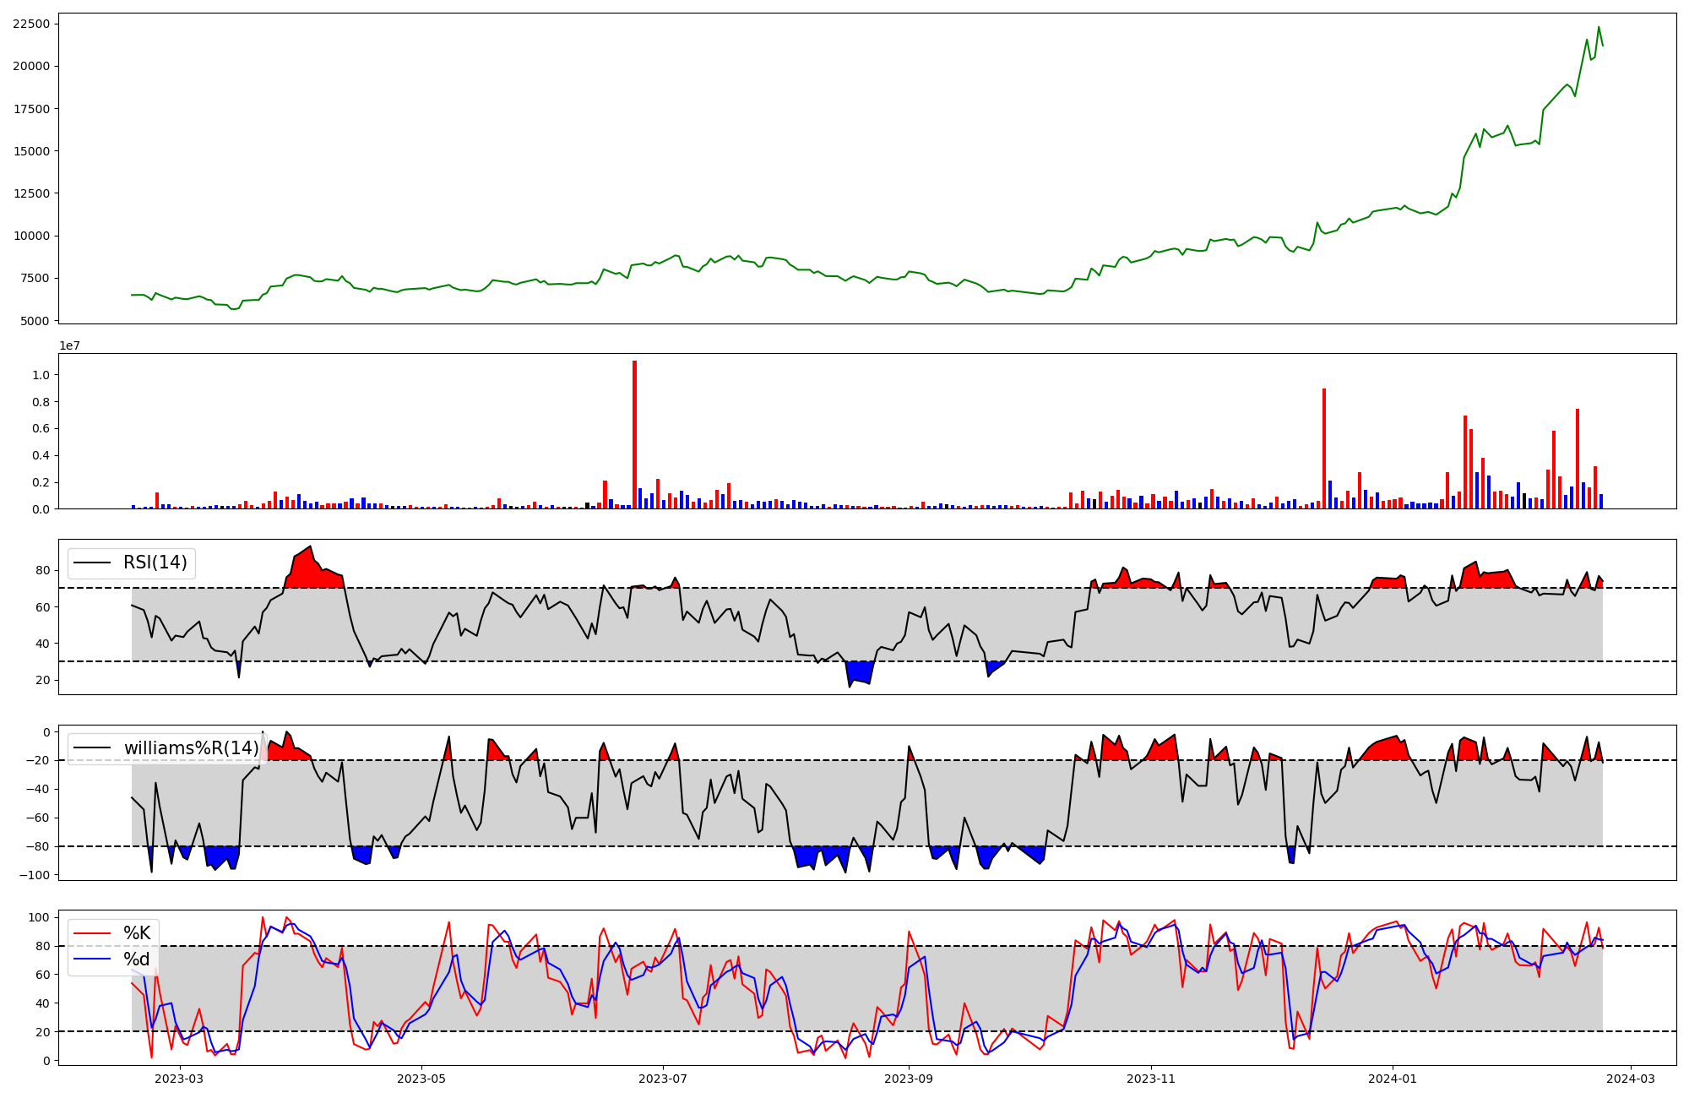Image resolution: width=1689 pixels, height=1098 pixels.
Task: Click the 22500 price axis label
Action: click(30, 24)
